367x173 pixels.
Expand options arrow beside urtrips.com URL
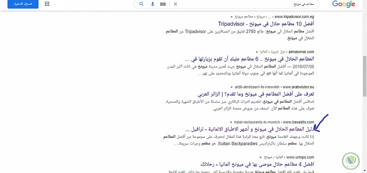point(261,157)
